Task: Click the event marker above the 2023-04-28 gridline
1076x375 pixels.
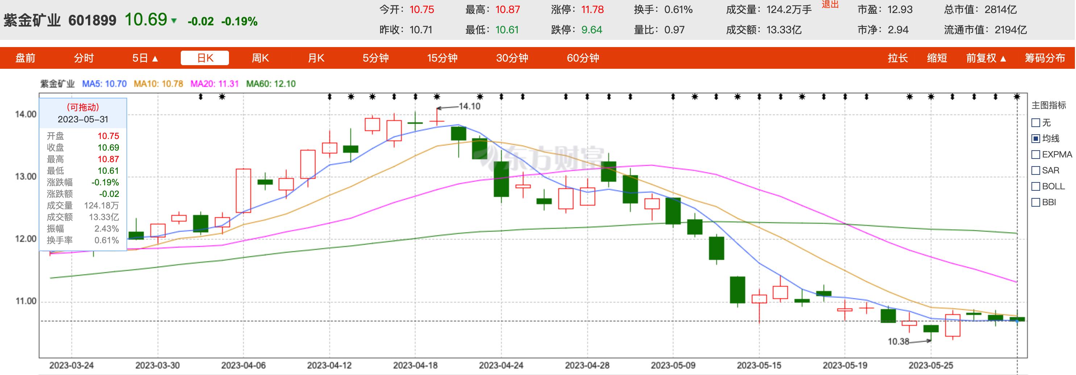Action: (x=587, y=97)
